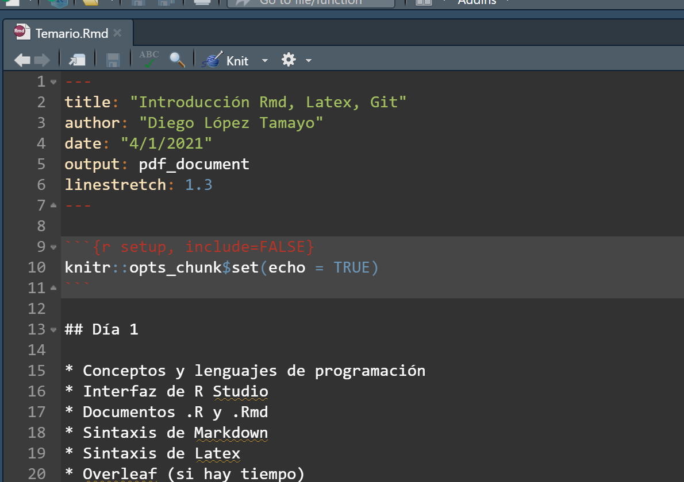
Task: Click TRUE in echo = TRUE
Action: tap(352, 267)
